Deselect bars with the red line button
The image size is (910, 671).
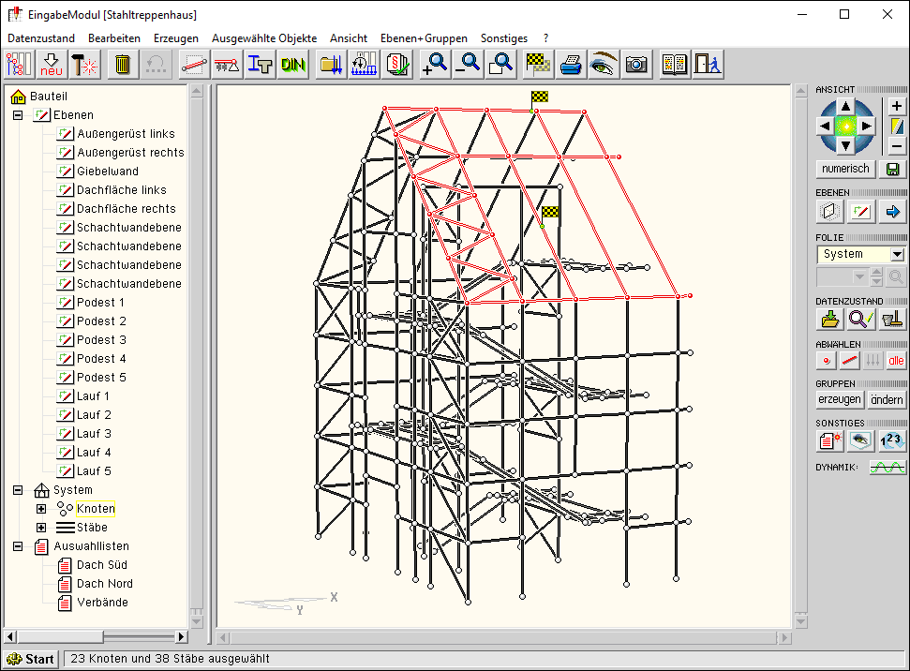(x=850, y=360)
